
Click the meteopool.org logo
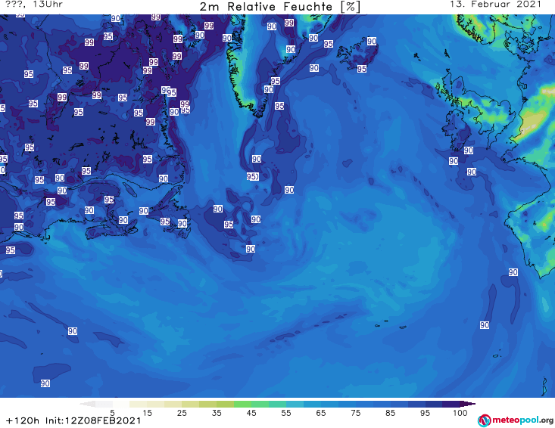click(x=516, y=420)
